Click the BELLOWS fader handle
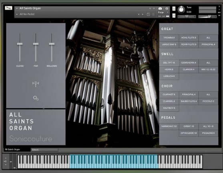The image size is (223, 173). 52,44
